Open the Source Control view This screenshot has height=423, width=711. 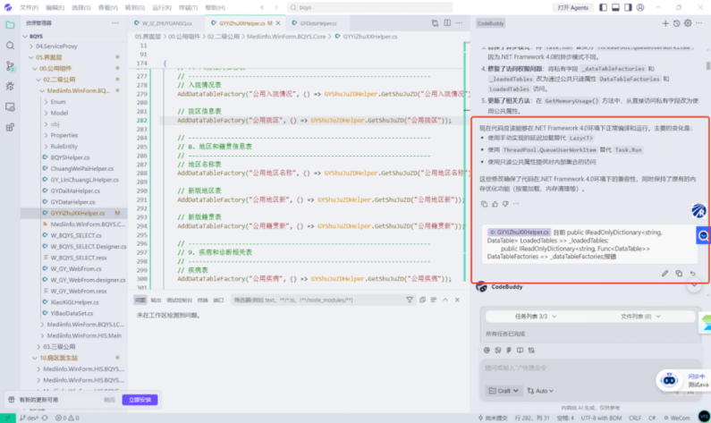click(10, 66)
